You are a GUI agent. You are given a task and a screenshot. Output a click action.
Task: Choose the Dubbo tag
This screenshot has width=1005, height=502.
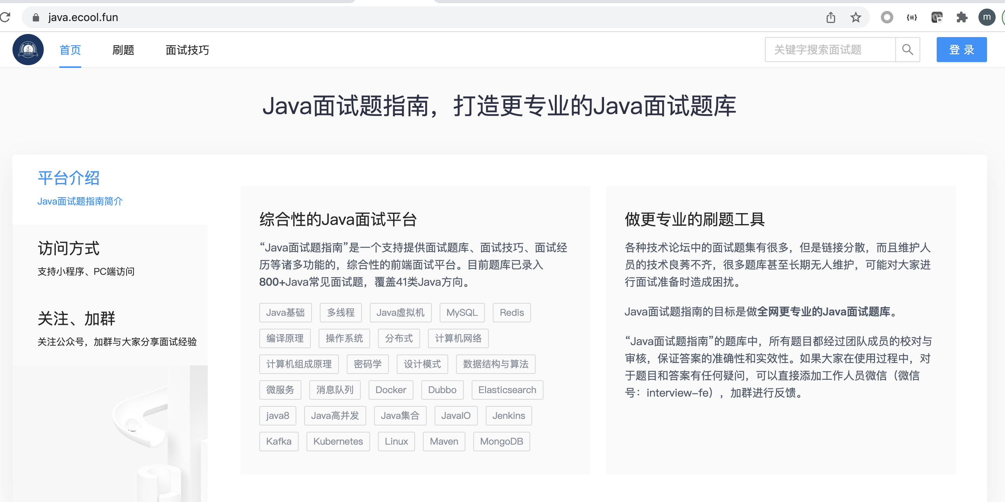tap(442, 390)
